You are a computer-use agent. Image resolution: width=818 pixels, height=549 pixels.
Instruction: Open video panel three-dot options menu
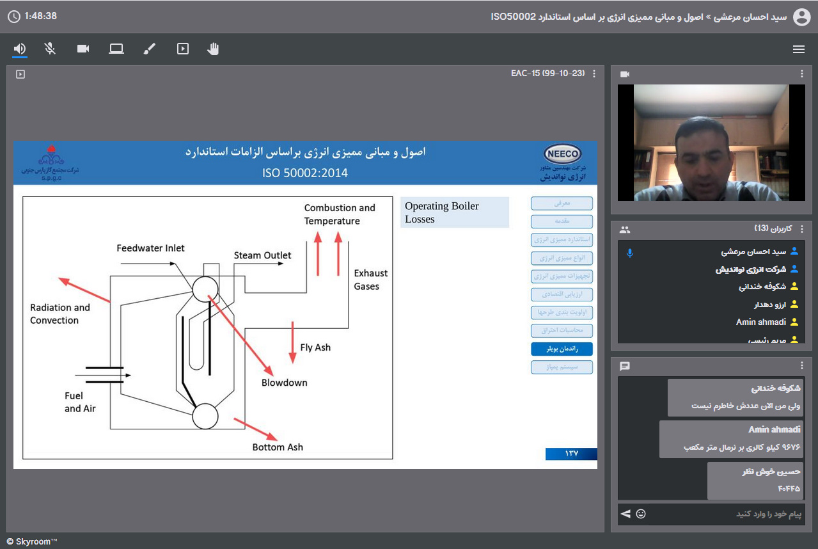pos(802,74)
